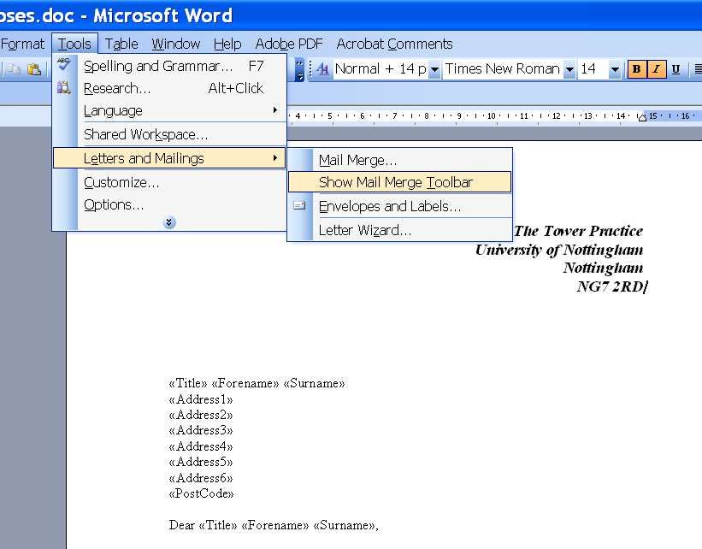Click the Research binoculars icon
The height and width of the screenshot is (549, 702).
coord(64,87)
